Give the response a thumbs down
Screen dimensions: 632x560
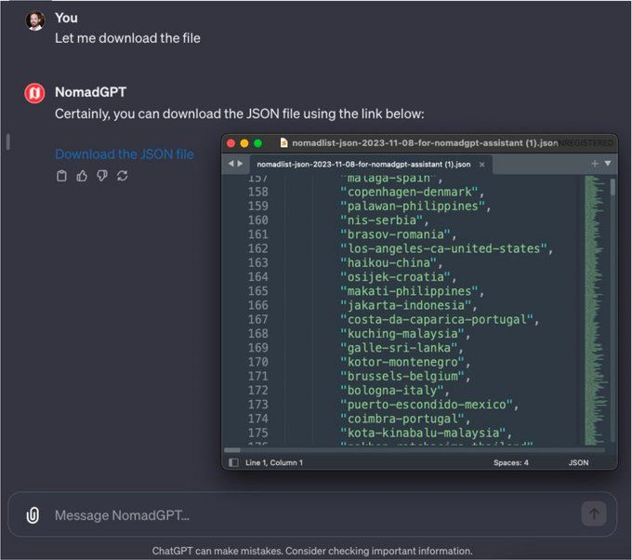[x=102, y=176]
